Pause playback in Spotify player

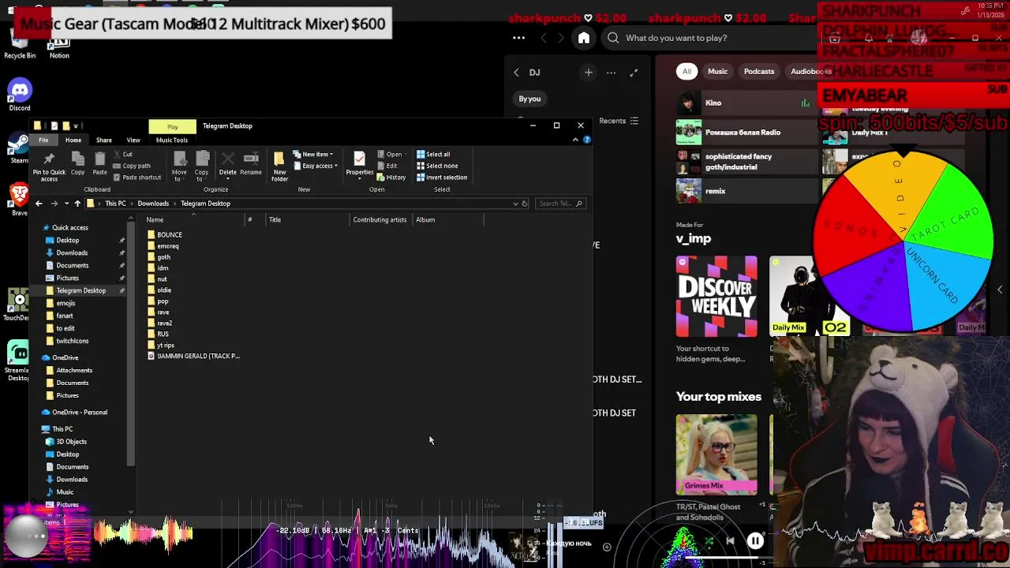(755, 541)
